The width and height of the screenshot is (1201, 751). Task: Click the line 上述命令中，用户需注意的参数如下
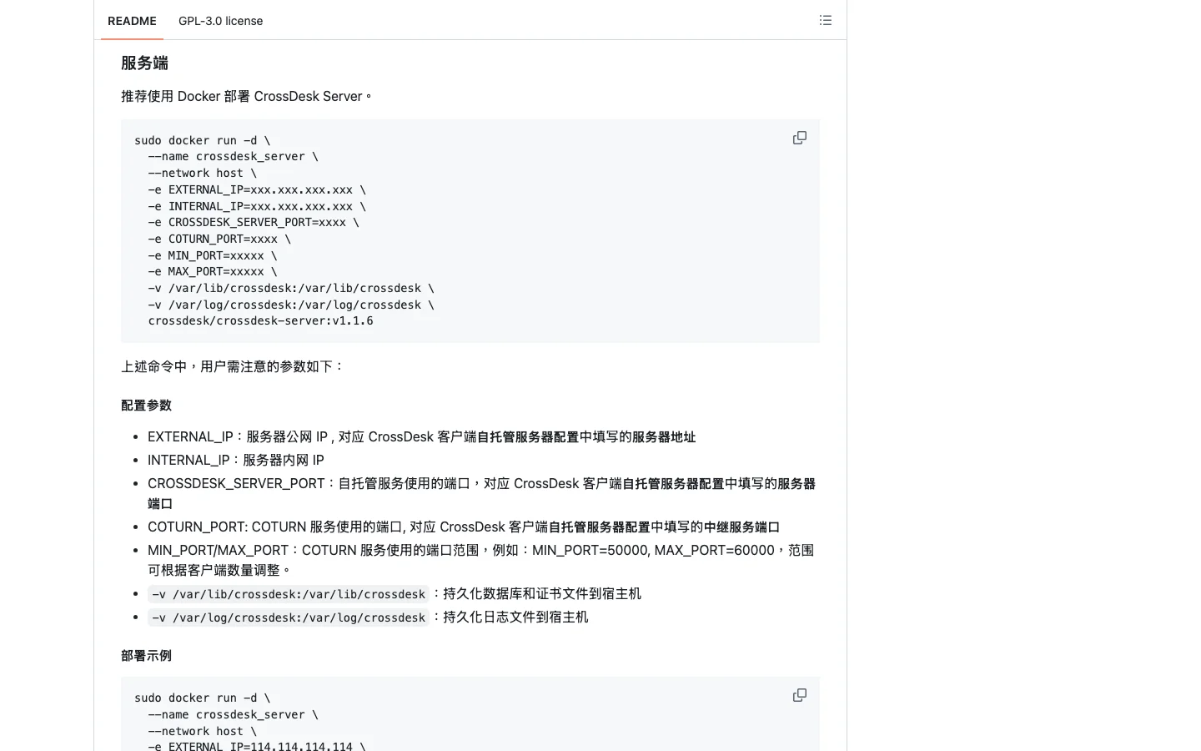point(233,367)
